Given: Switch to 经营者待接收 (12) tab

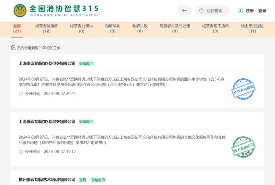Looking at the screenshot, I should [x=47, y=29].
